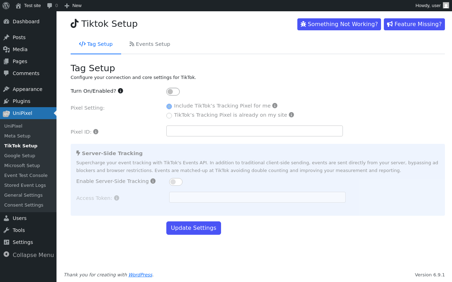452x282 pixels.
Task: Click the Pixel ID info icon
Action: click(x=96, y=131)
